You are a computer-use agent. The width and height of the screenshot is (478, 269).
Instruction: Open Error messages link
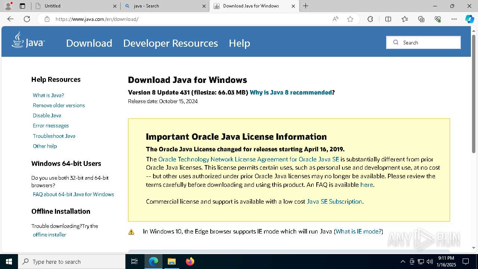[51, 126]
